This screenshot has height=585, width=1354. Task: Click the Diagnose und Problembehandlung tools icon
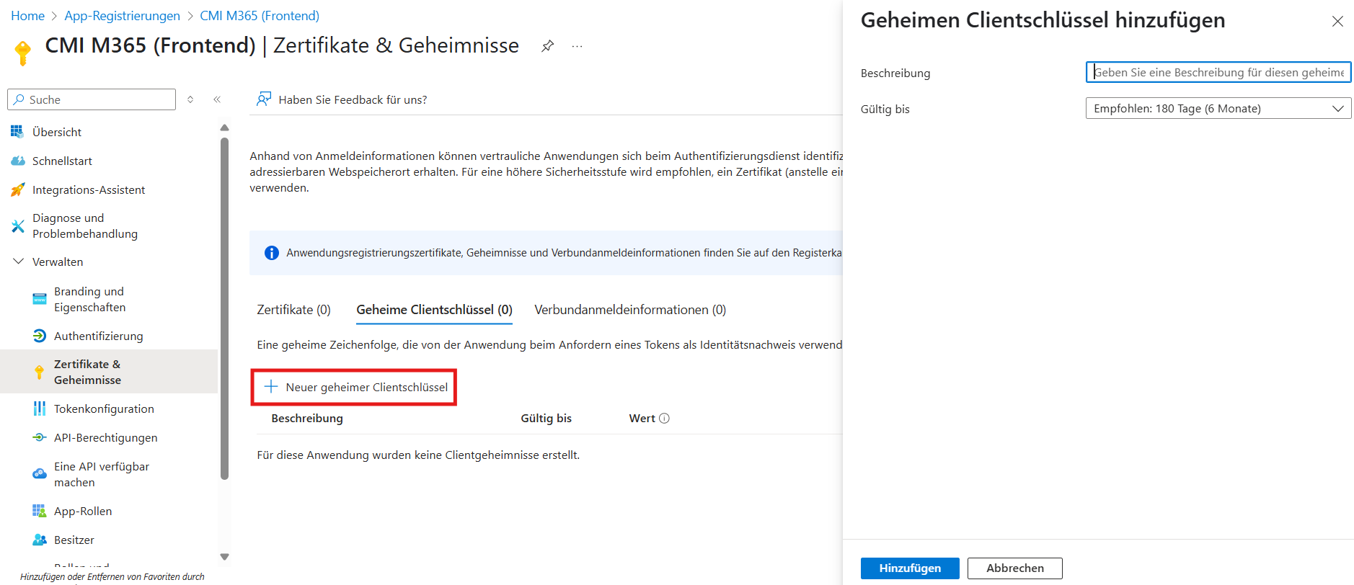coord(17,226)
